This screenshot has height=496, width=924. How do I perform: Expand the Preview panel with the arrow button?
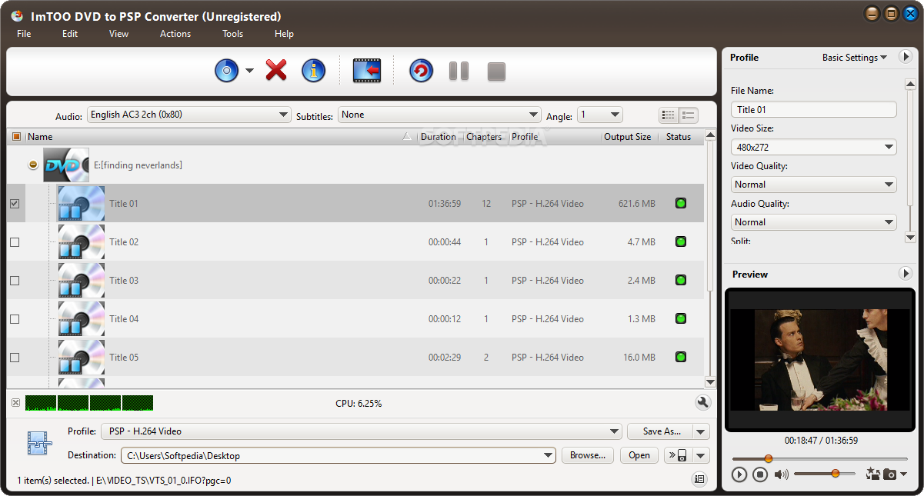[906, 274]
